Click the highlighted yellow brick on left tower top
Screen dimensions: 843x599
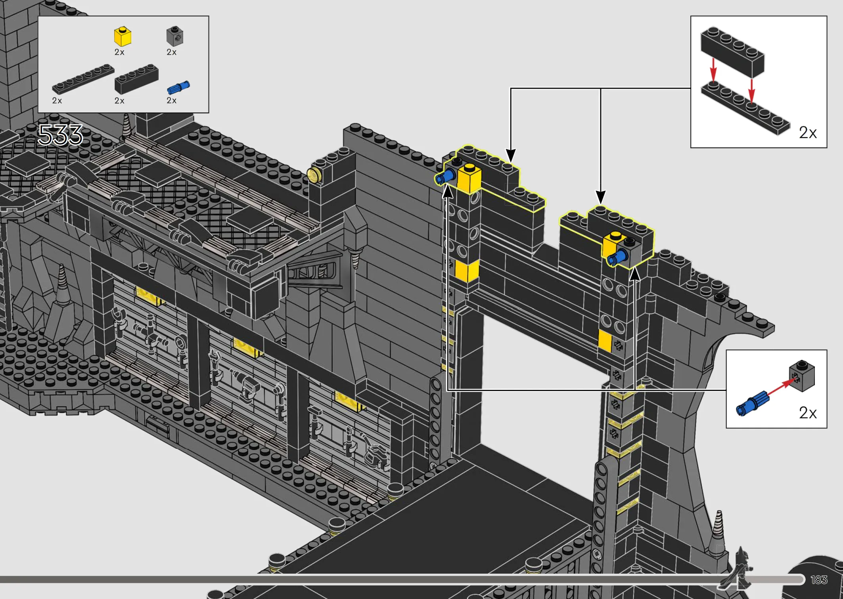(x=469, y=179)
